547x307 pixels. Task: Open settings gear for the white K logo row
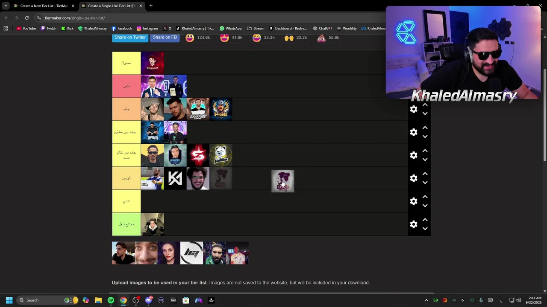point(413,178)
